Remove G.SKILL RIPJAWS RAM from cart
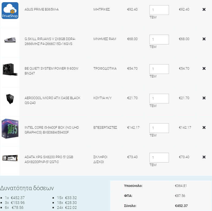Viewport: 212px width, 211px height. 204,39
